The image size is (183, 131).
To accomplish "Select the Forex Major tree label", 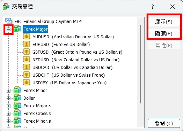I will [35, 29].
